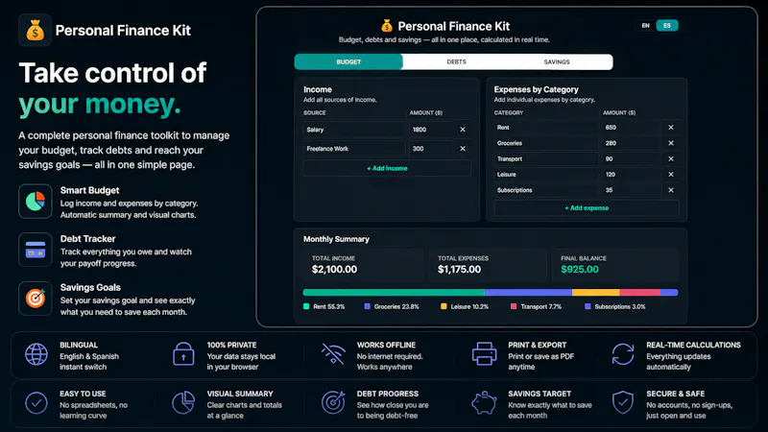Switch language to EN
This screenshot has width=768, height=432.
(x=645, y=26)
